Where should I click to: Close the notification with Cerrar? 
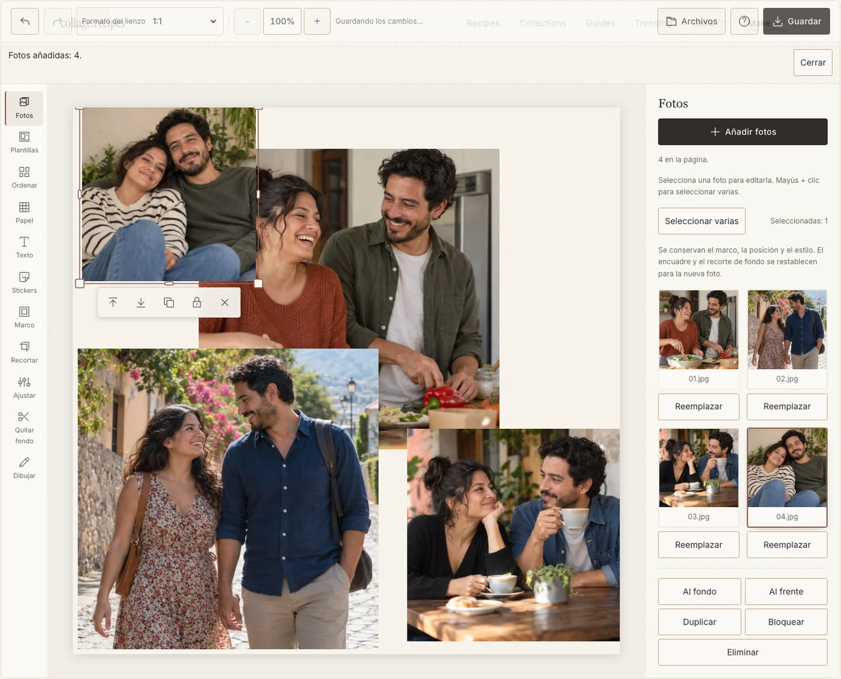(x=813, y=62)
